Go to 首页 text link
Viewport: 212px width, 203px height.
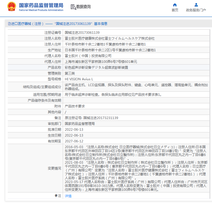click(x=175, y=10)
